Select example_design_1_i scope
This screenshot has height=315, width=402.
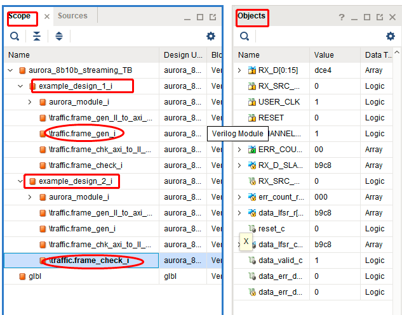76,86
